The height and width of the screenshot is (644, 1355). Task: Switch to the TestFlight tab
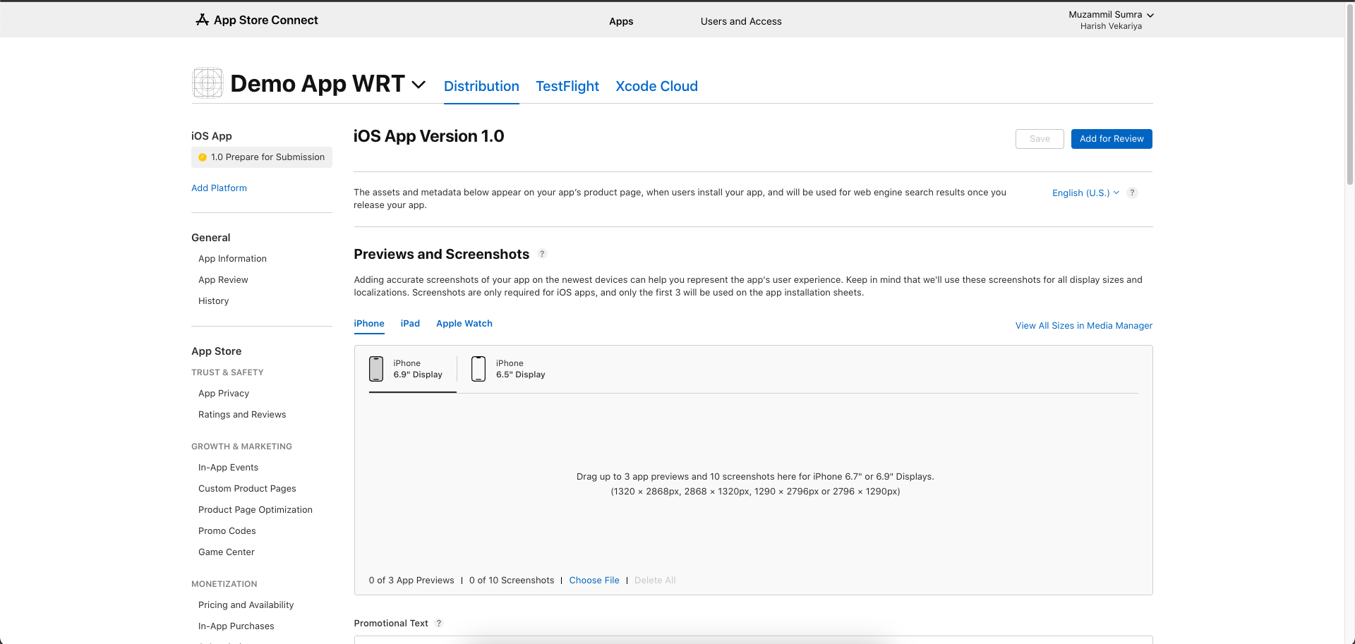click(567, 86)
